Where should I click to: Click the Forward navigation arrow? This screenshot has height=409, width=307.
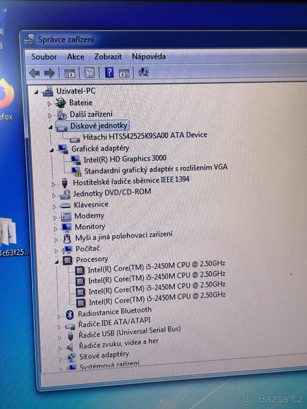pyautogui.click(x=49, y=72)
